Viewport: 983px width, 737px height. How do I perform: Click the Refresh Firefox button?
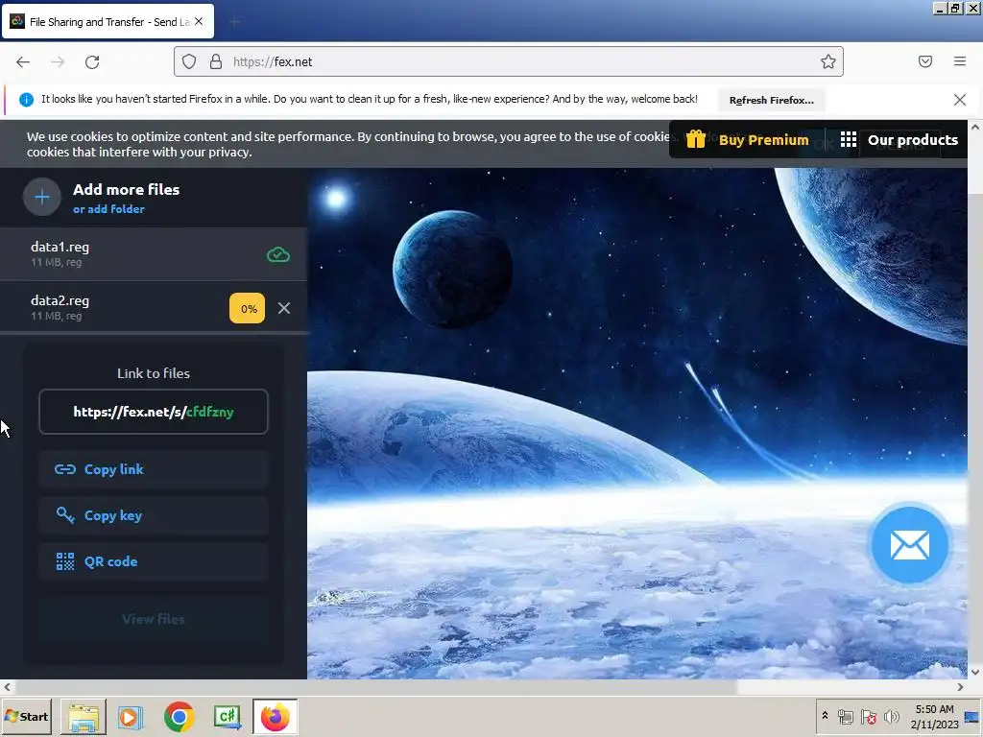click(771, 100)
